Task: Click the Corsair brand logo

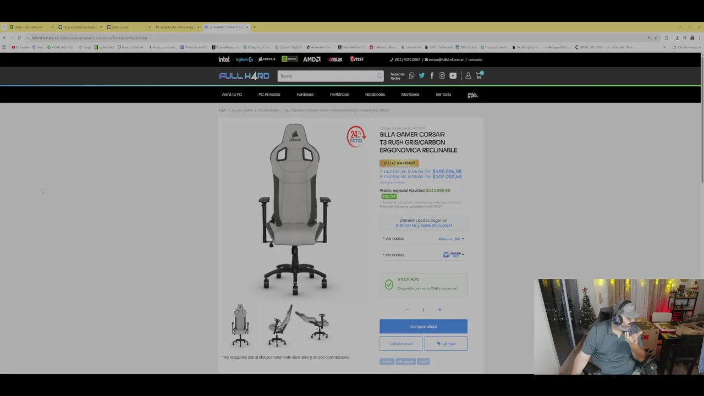Action: tap(267, 59)
